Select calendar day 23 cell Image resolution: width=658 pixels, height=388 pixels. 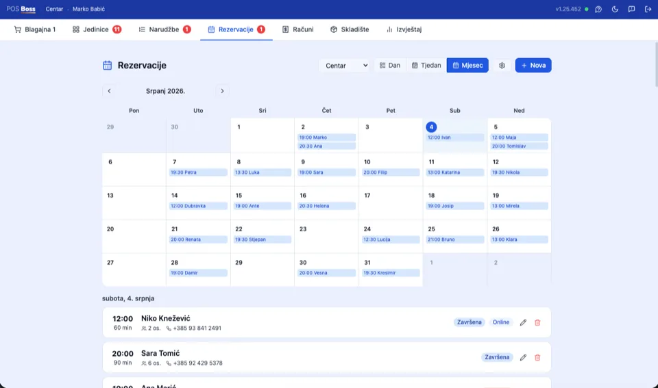tap(326, 236)
